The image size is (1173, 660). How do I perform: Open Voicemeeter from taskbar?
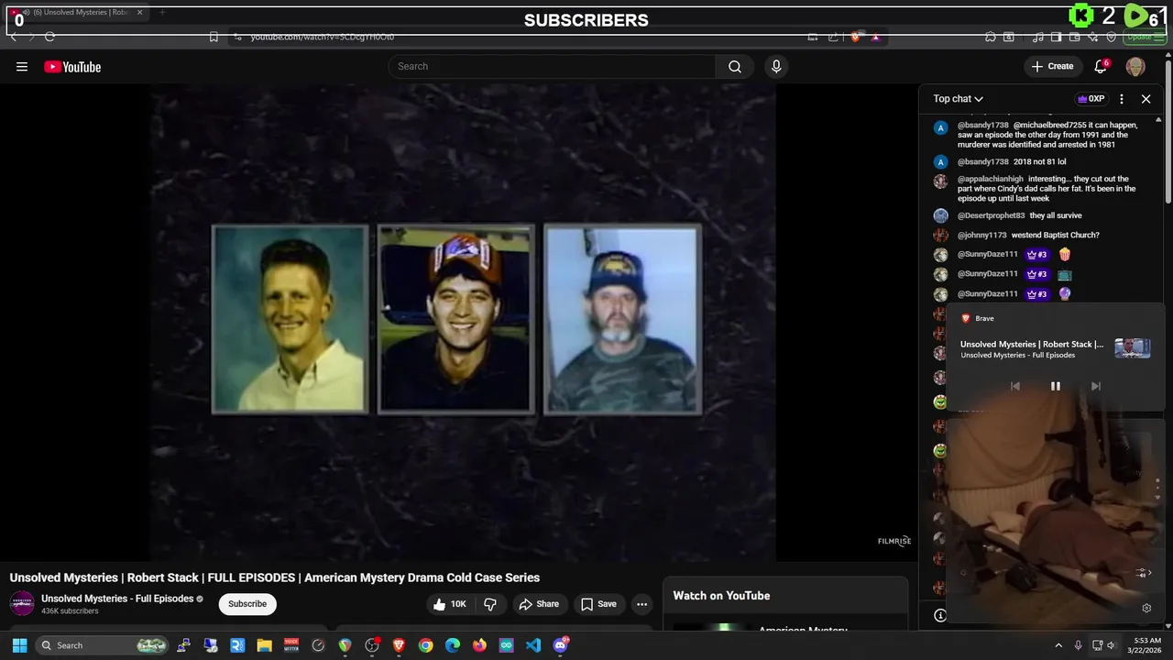pos(291,645)
